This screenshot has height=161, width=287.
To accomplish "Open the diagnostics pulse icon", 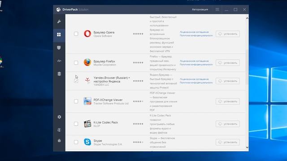I will [59, 61].
